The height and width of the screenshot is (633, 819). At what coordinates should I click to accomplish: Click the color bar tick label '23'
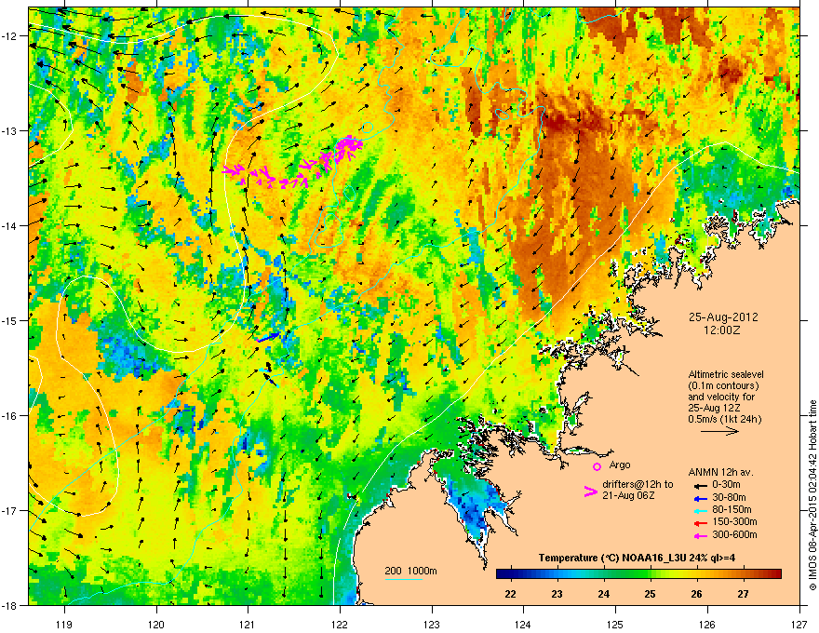(x=557, y=594)
